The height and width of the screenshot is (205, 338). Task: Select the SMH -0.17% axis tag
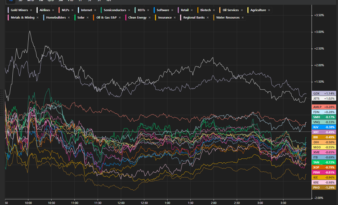tap(324, 117)
